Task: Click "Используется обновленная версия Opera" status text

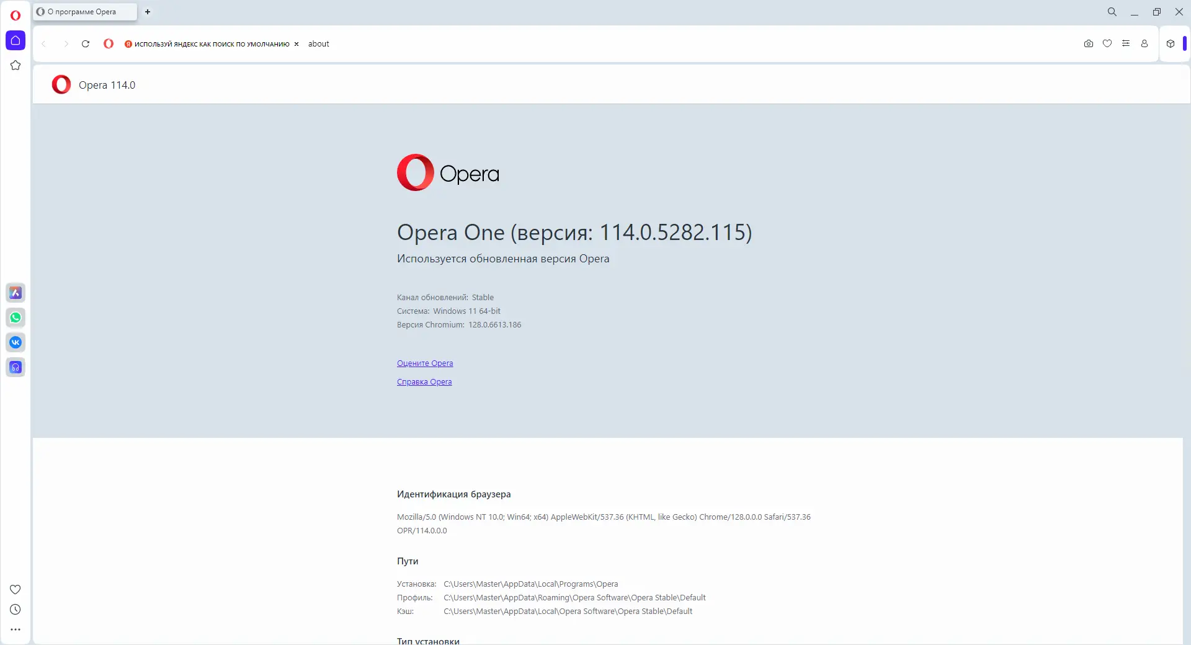Action: click(x=503, y=259)
